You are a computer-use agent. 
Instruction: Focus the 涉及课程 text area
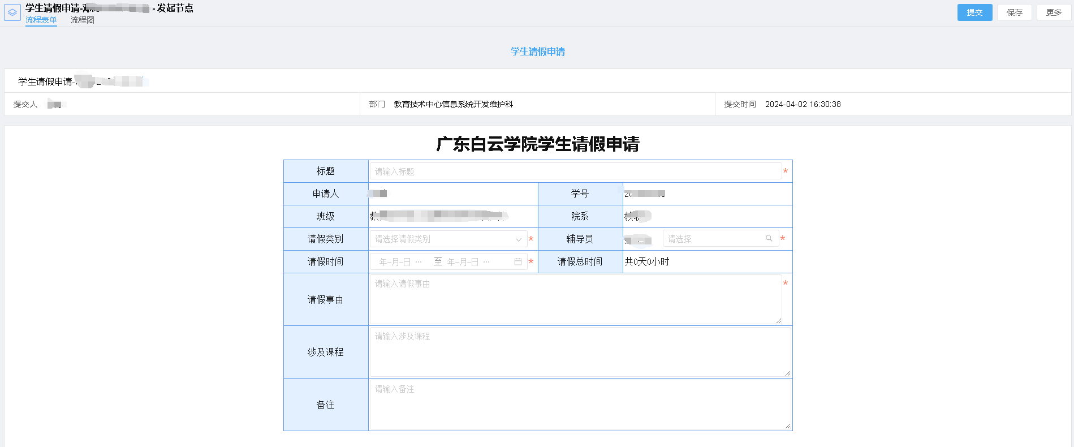click(x=580, y=352)
